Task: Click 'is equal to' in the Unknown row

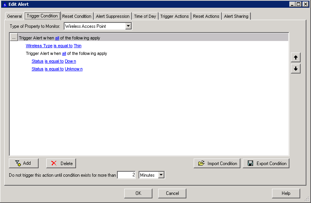Action: tap(54, 69)
